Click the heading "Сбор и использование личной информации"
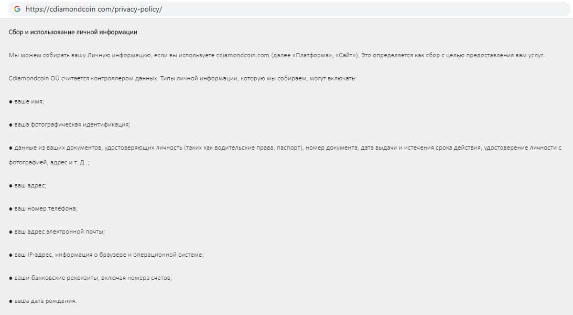This screenshot has height=315, width=573. point(73,32)
